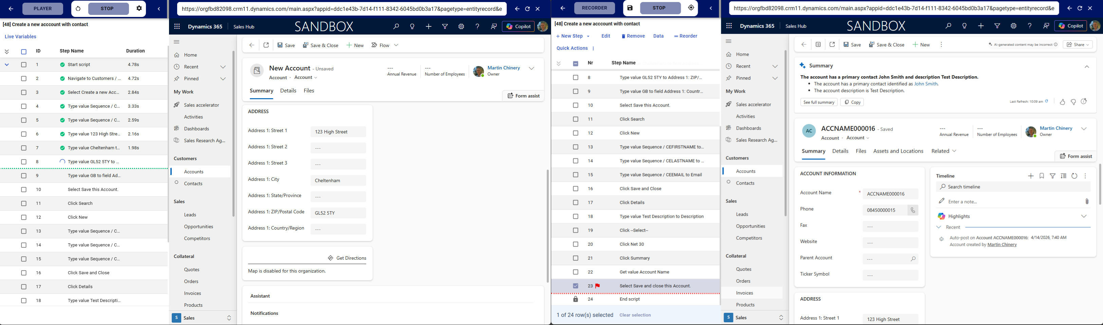1103x325 pixels.
Task: Tick the checkbox for player step 9
Action: pyautogui.click(x=24, y=175)
